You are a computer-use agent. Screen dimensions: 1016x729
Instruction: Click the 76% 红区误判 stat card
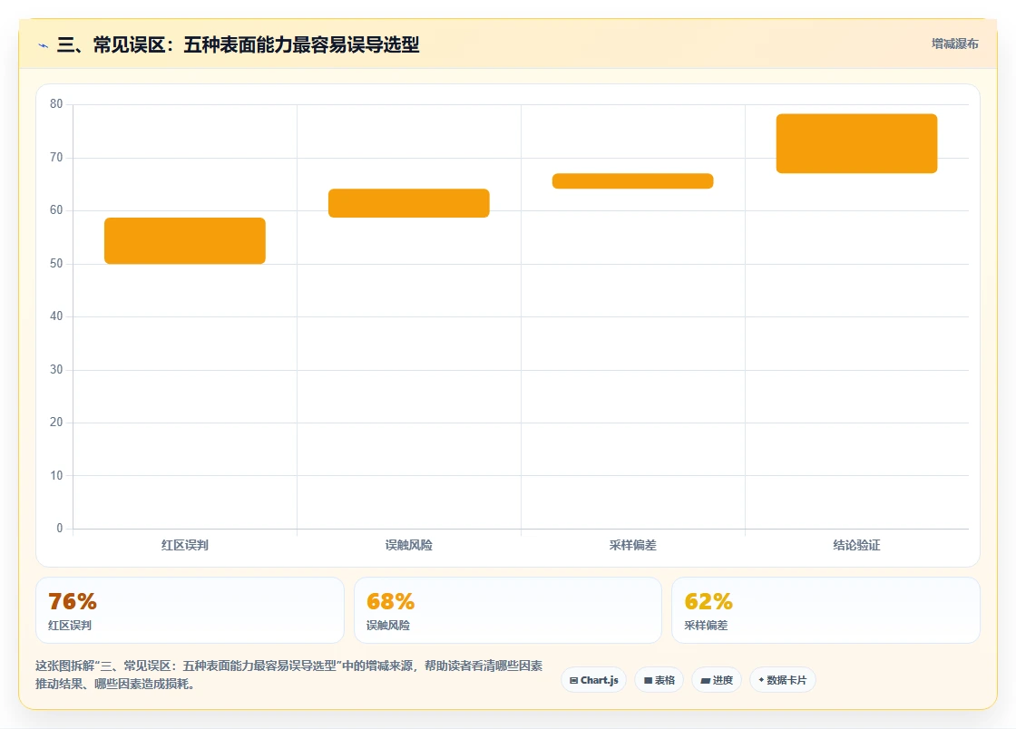[x=190, y=610]
